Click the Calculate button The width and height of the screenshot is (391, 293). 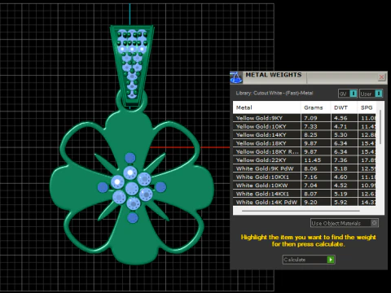click(x=309, y=260)
